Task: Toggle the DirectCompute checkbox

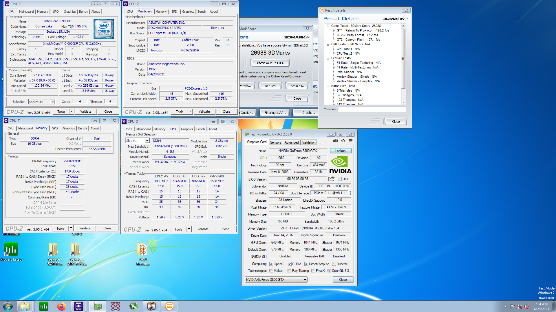Action: (306, 264)
